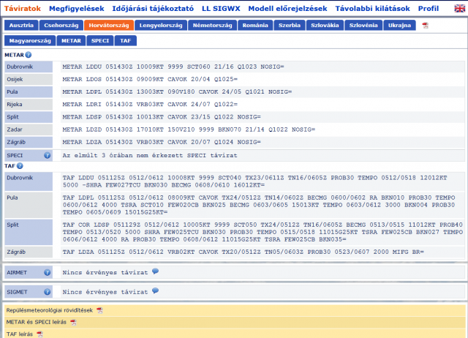
Task: Click Zágráb in the TAF list
Action: pos(29,252)
